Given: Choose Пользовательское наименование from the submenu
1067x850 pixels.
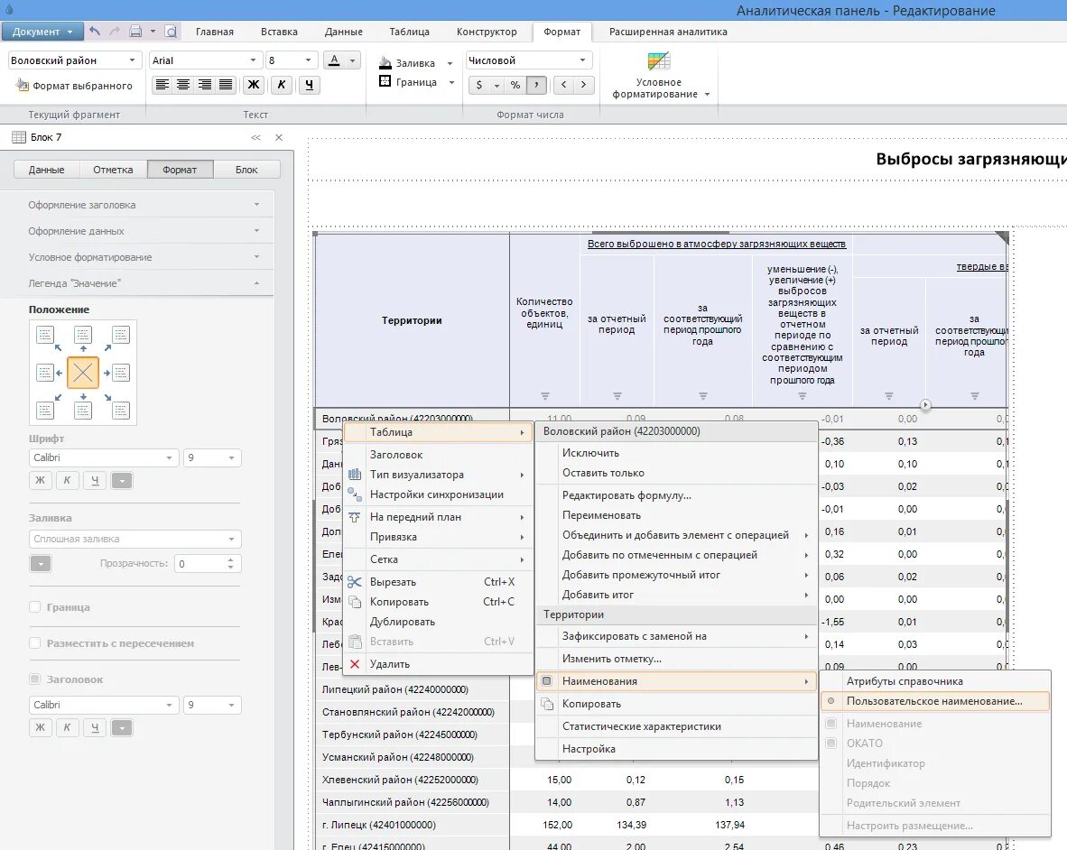Looking at the screenshot, I should [933, 701].
